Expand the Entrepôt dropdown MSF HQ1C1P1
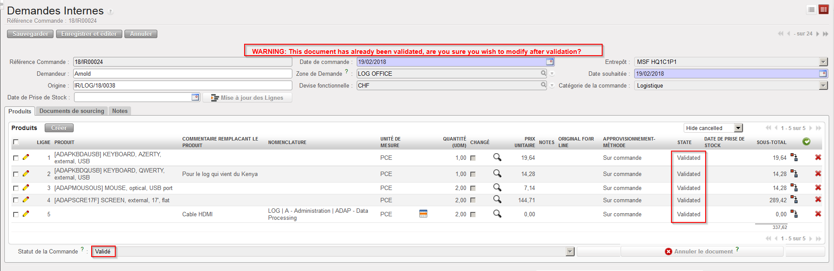Screen dimensions: 834x271 click(823, 62)
